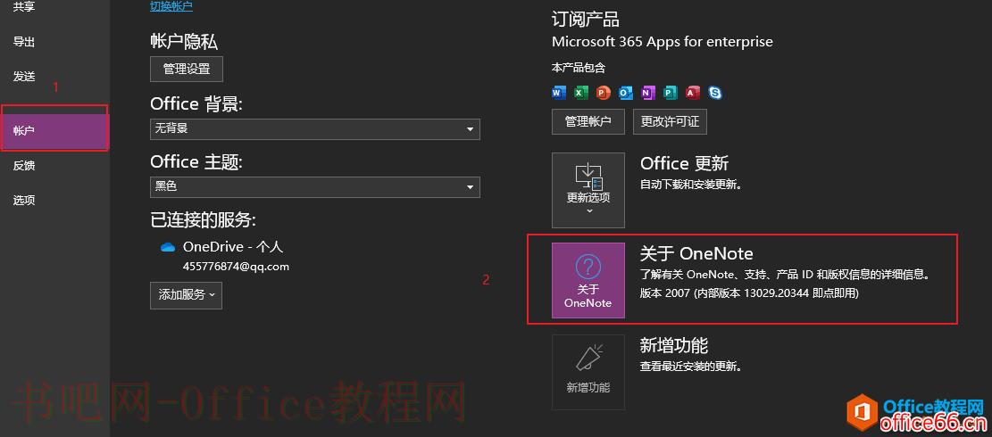The image size is (992, 437).
Task: Click the Change License (更改许可证) button
Action: (x=670, y=121)
